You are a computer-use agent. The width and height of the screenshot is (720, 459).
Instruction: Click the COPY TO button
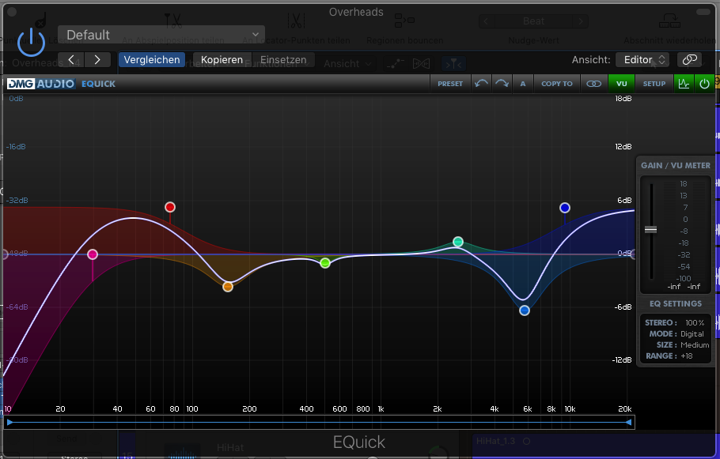556,84
